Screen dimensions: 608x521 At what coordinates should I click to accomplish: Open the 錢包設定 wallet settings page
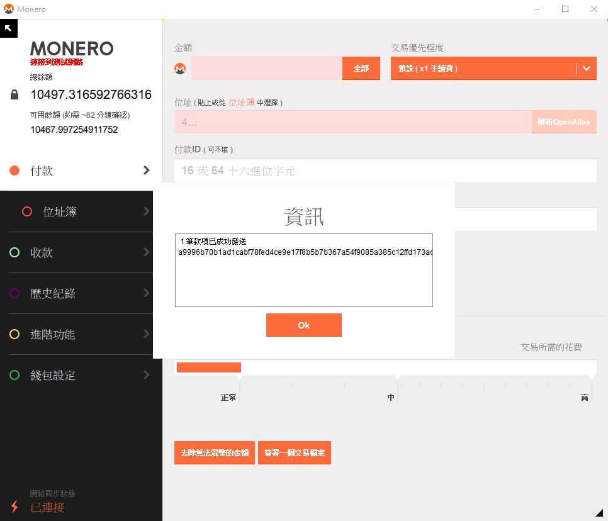pos(81,375)
